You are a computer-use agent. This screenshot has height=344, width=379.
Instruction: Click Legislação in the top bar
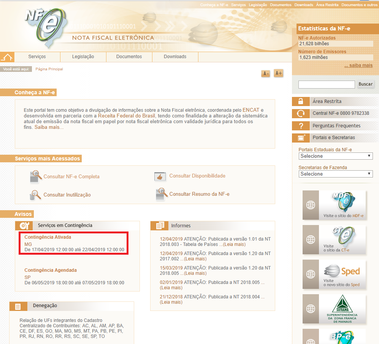pos(258,5)
